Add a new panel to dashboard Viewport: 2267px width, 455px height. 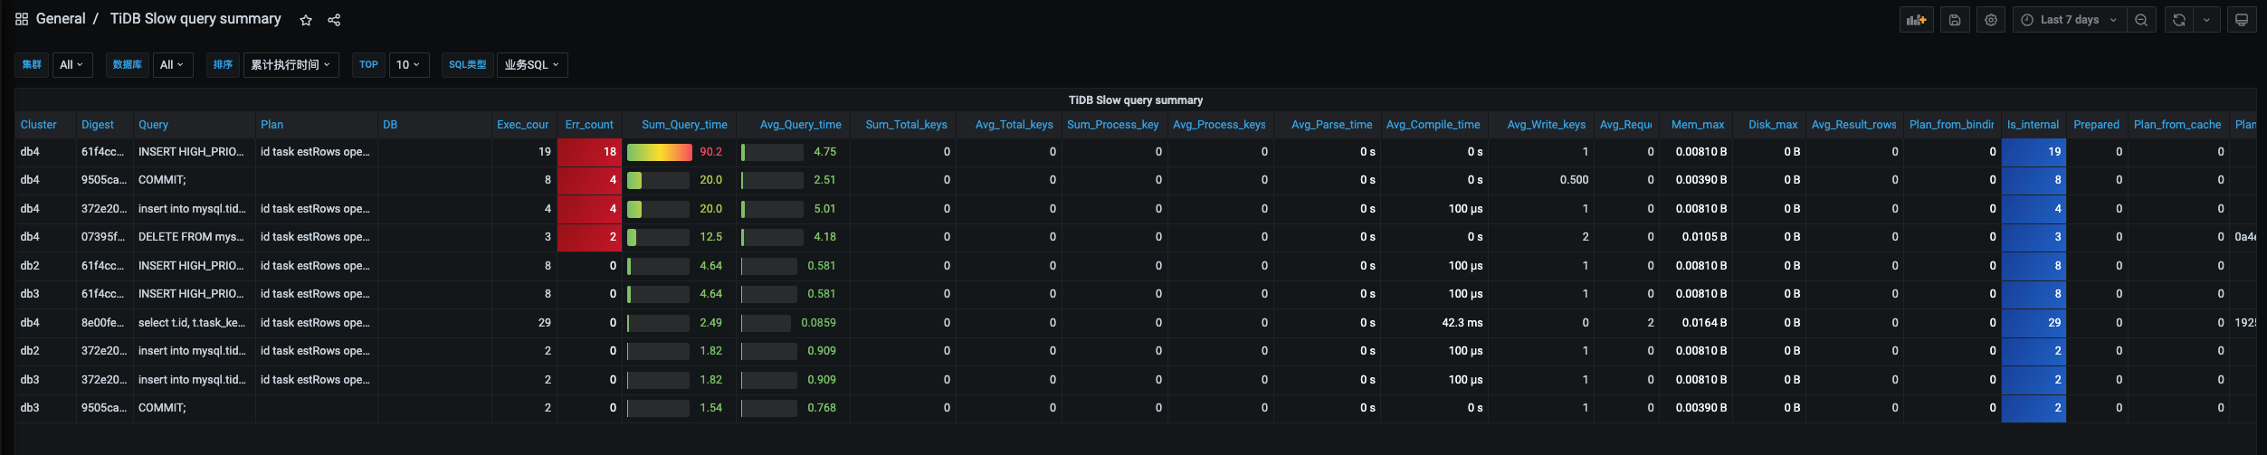click(1916, 20)
